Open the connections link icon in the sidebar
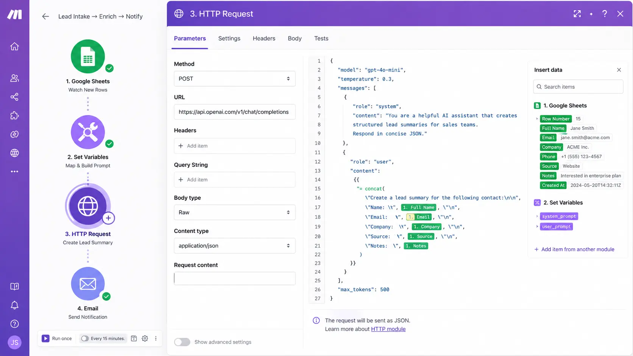 coord(14,134)
